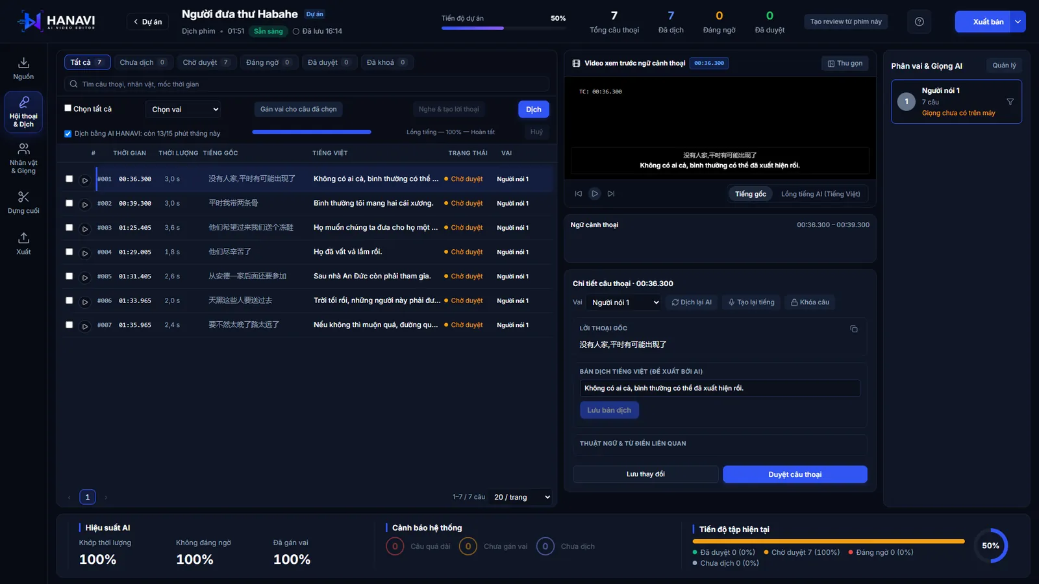Click the blue Dịch button
Viewport: 1039px width, 584px height.
534,109
